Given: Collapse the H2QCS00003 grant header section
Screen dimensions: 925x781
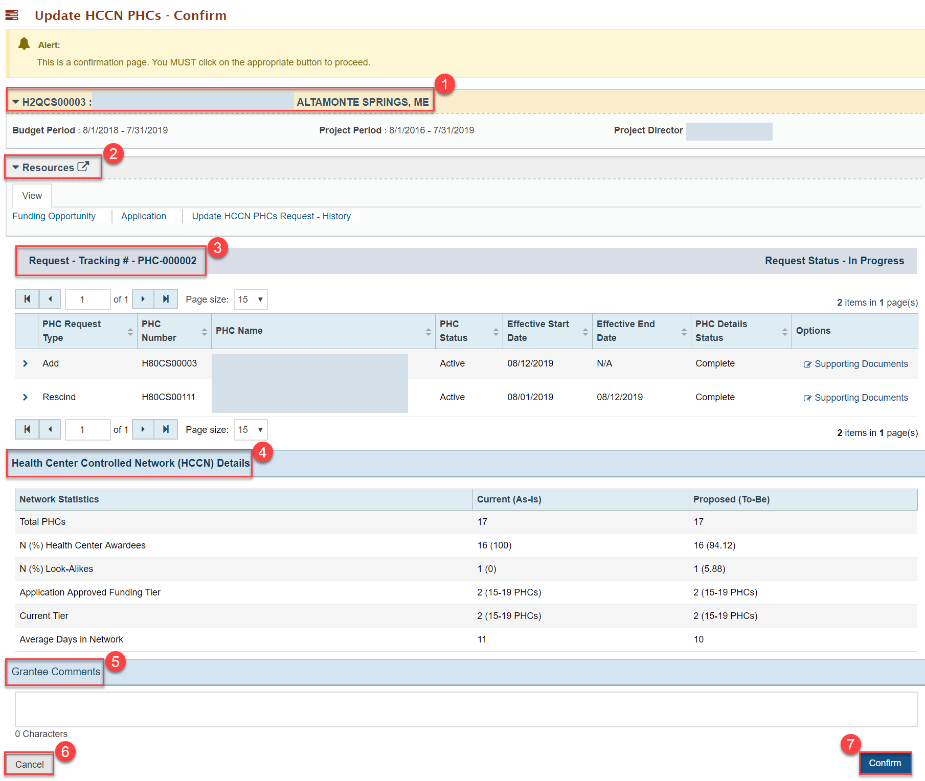Looking at the screenshot, I should click(x=16, y=102).
